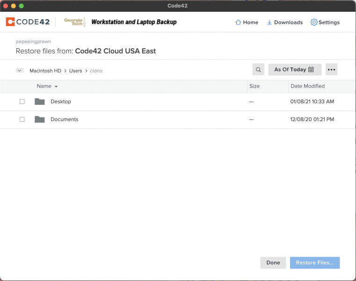
Task: Click the Date Modified column header
Action: (308, 86)
